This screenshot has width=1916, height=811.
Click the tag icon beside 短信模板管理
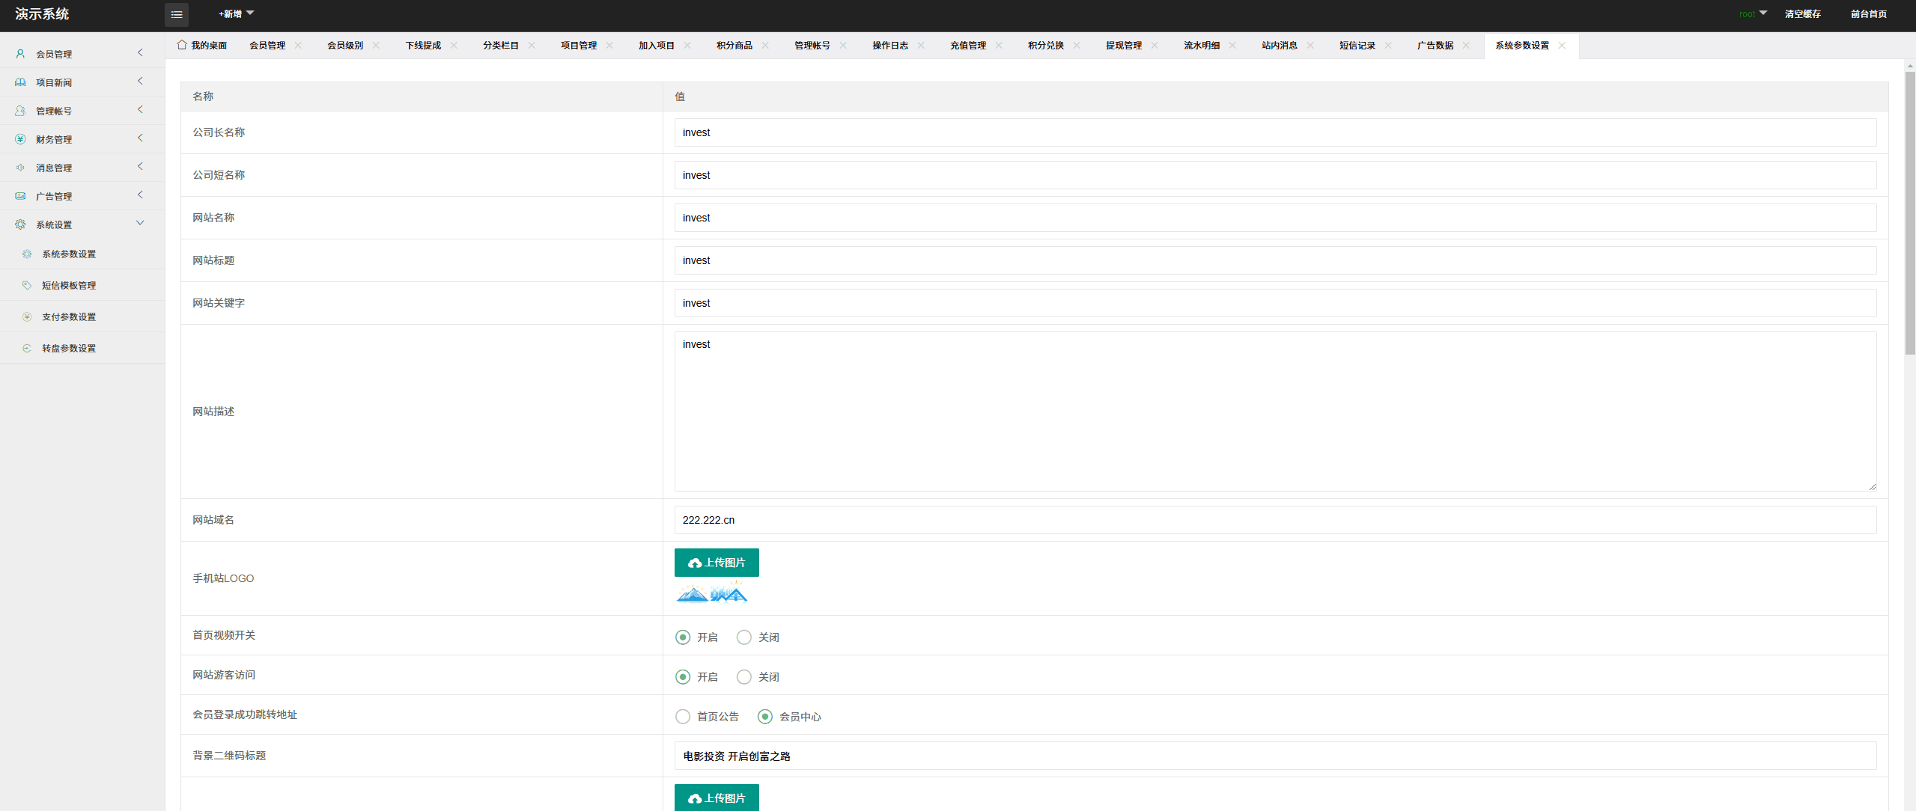pos(27,286)
